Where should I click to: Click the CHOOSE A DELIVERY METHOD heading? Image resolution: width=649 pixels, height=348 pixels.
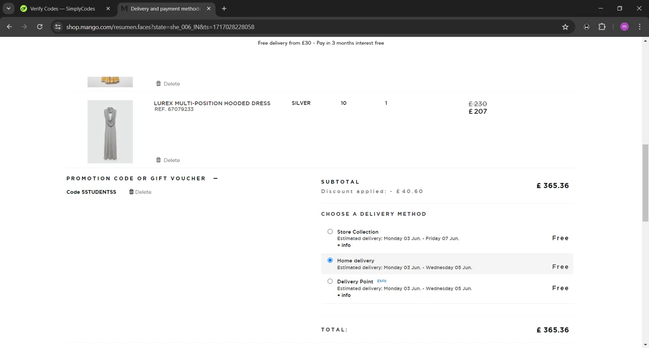374,214
